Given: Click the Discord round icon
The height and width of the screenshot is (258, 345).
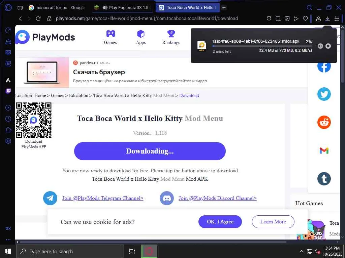Looking at the screenshot, I should coord(166,198).
